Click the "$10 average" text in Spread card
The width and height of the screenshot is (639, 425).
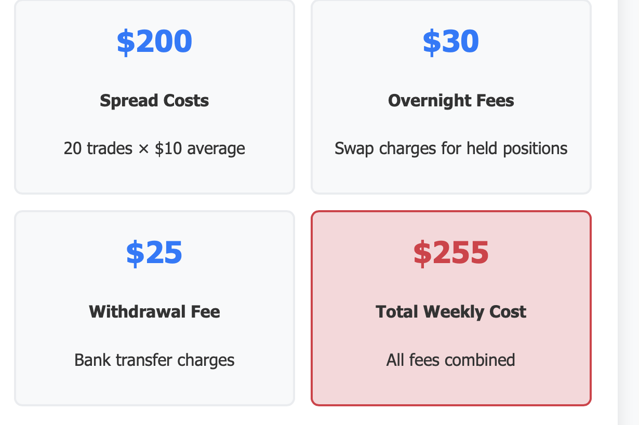click(x=200, y=148)
